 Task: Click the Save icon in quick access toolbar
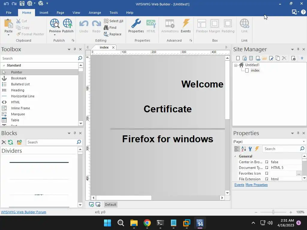tap(22, 3)
